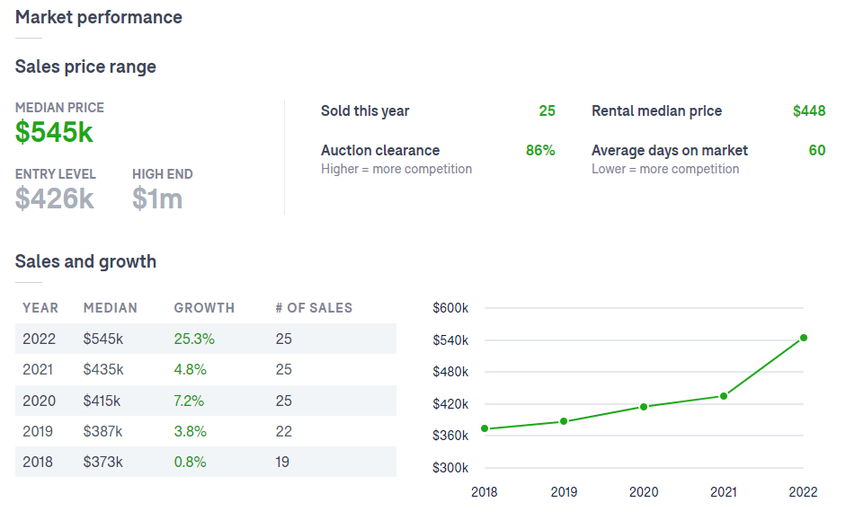The width and height of the screenshot is (846, 529).
Task: Click the 4.8% growth value
Action: [191, 369]
